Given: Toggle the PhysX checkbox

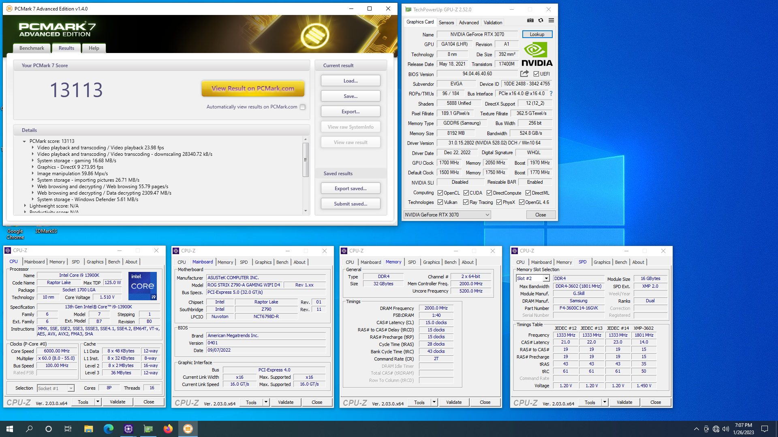Looking at the screenshot, I should [499, 202].
